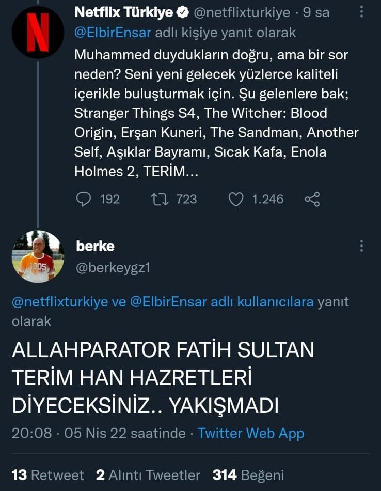Image resolution: width=381 pixels, height=491 pixels.
Task: Open more options menu on berke's tweet
Action: coord(361,246)
